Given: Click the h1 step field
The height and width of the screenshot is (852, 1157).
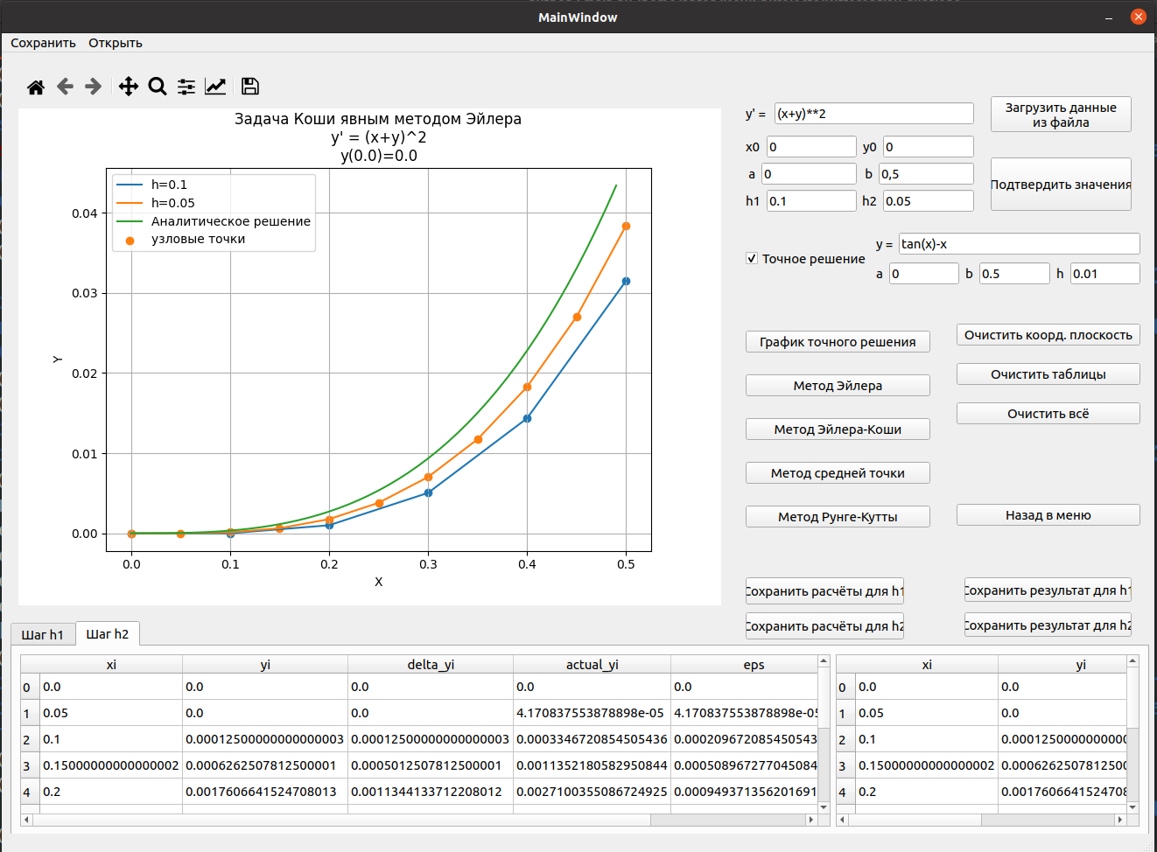Looking at the screenshot, I should (811, 201).
